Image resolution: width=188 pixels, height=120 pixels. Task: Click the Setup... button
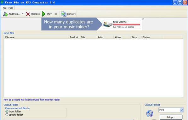click(x=171, y=117)
